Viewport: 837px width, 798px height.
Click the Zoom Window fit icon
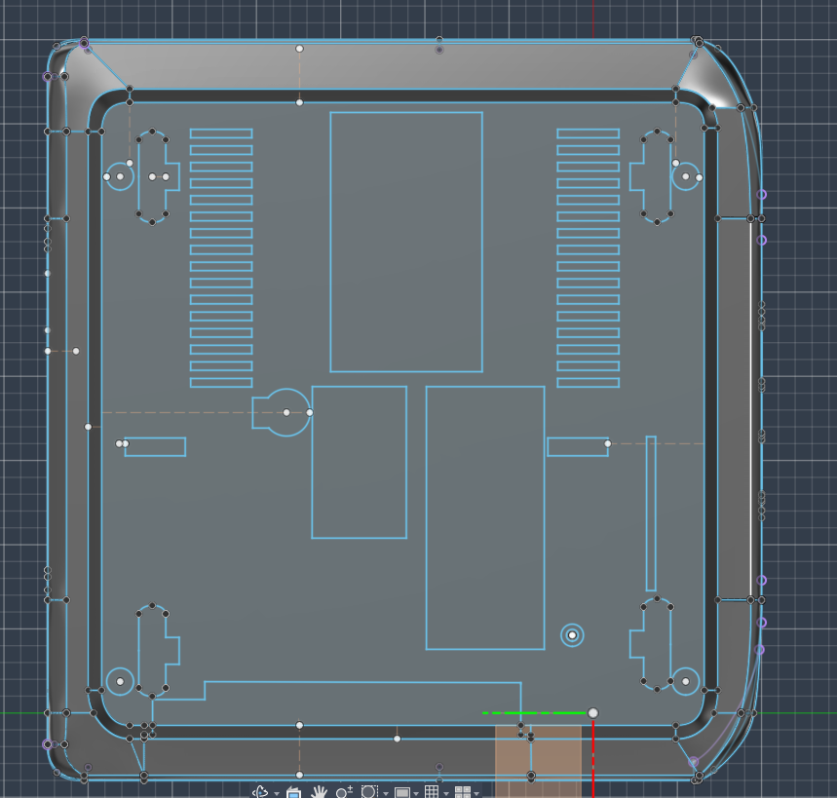[x=369, y=792]
